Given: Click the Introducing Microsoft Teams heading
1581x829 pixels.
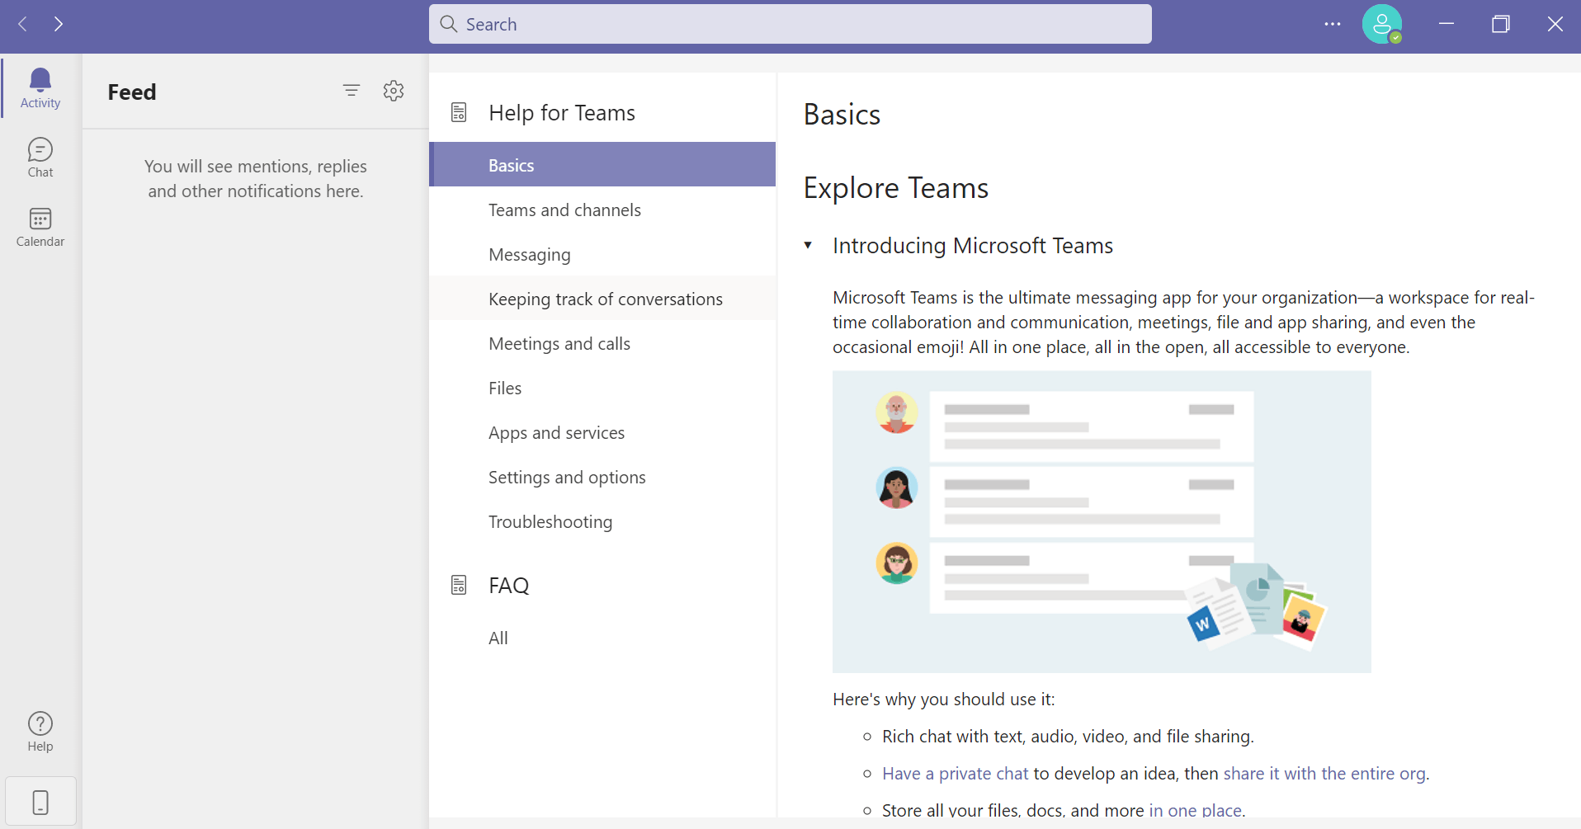Looking at the screenshot, I should 973,245.
